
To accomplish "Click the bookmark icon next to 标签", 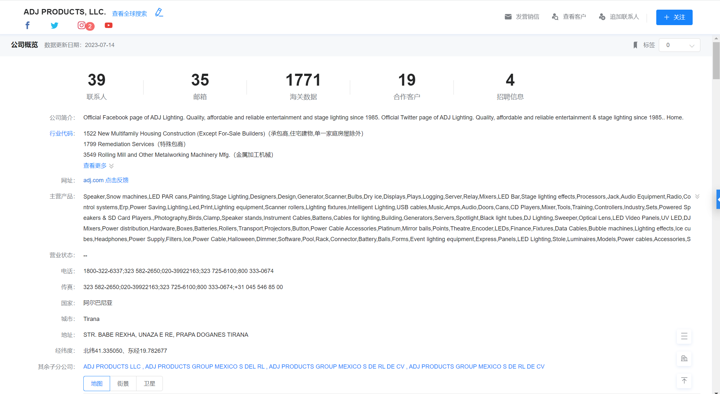I will point(635,45).
